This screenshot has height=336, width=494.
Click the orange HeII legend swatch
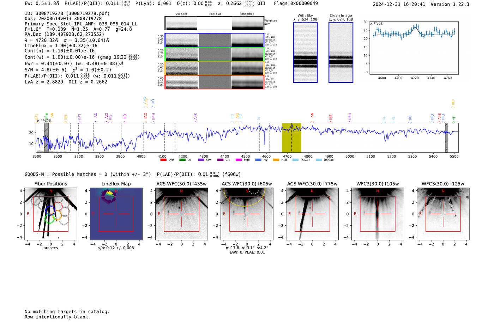click(276, 160)
